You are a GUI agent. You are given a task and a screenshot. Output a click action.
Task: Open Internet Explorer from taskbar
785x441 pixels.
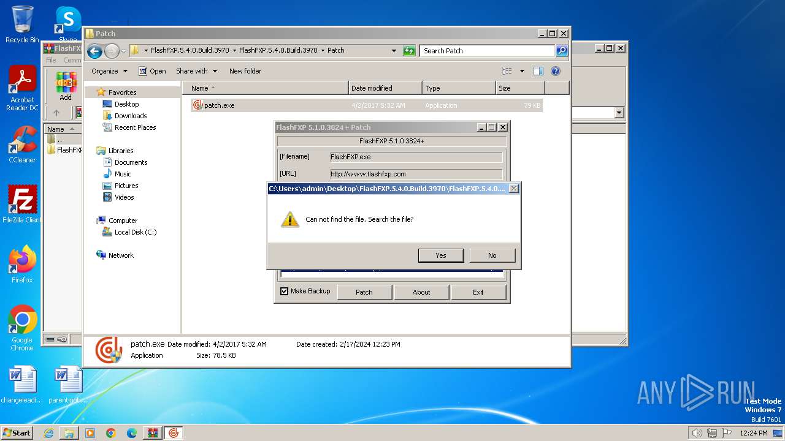pos(48,433)
